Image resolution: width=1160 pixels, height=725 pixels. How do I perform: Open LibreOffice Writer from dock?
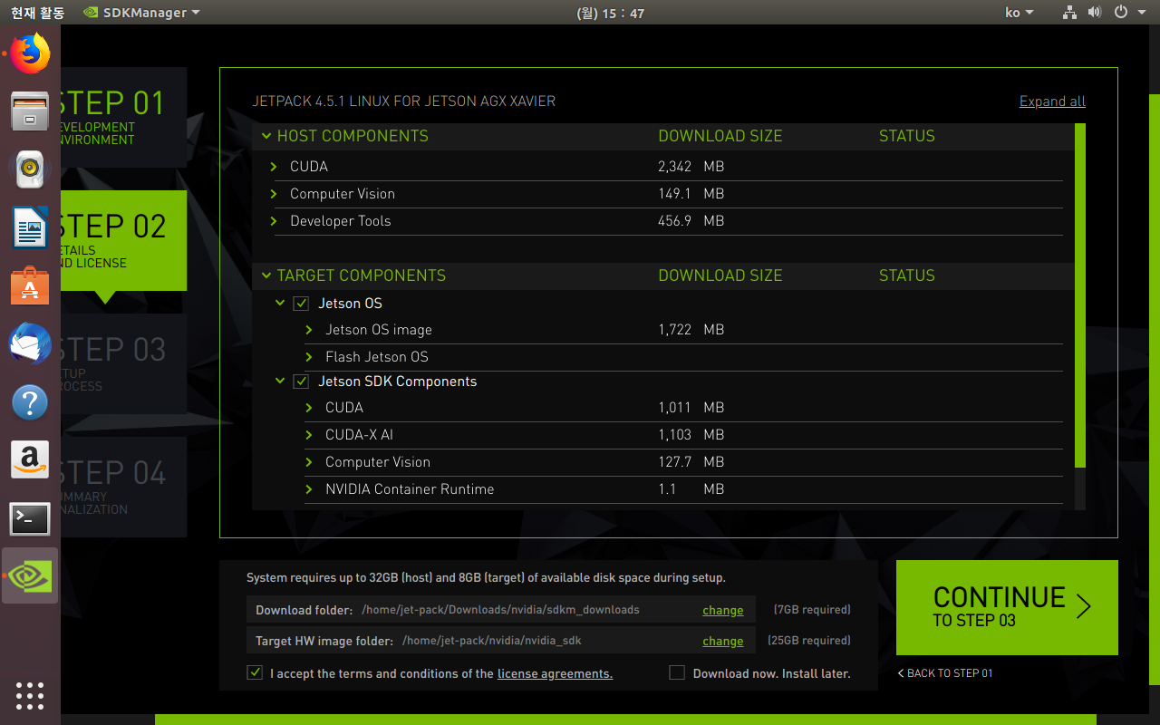click(x=30, y=227)
